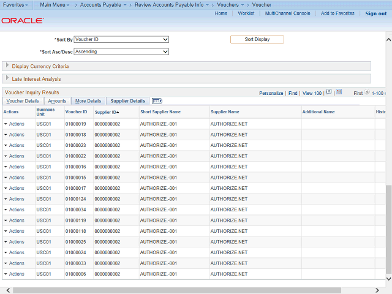Open the Sort By dropdown
The height and width of the screenshot is (294, 392).
(121, 39)
